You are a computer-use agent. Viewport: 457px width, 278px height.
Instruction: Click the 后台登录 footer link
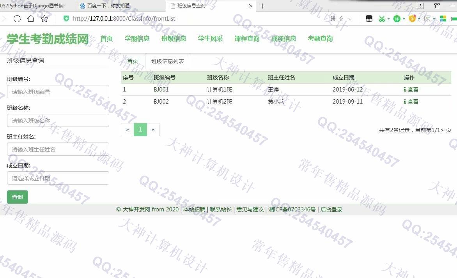331,209
